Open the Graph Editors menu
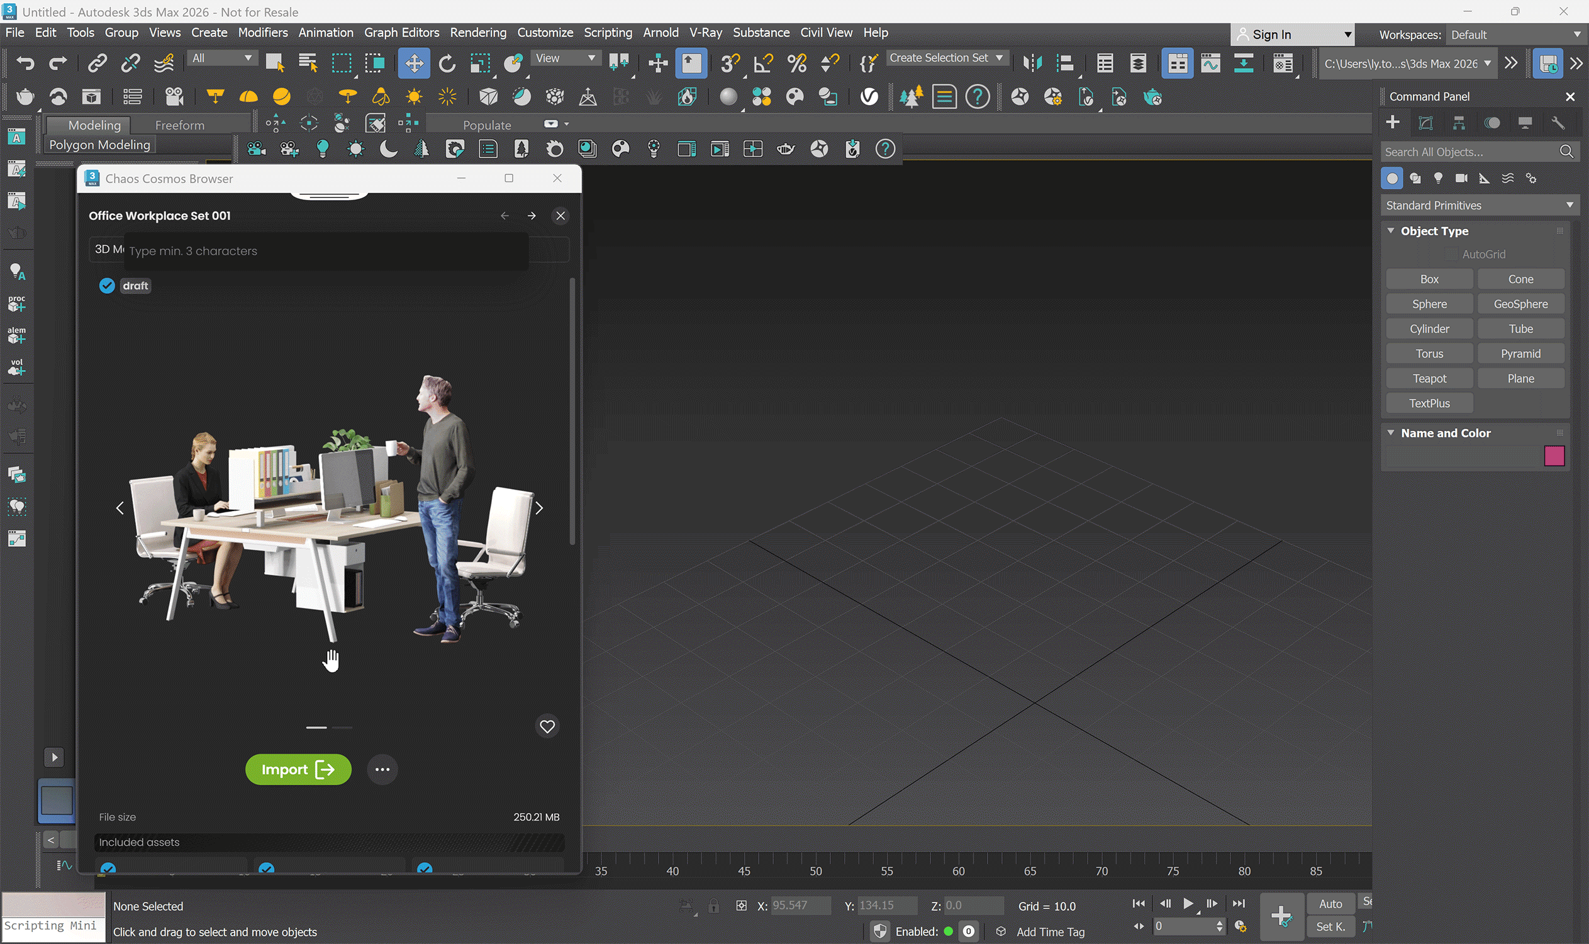Image resolution: width=1589 pixels, height=944 pixels. (x=401, y=33)
